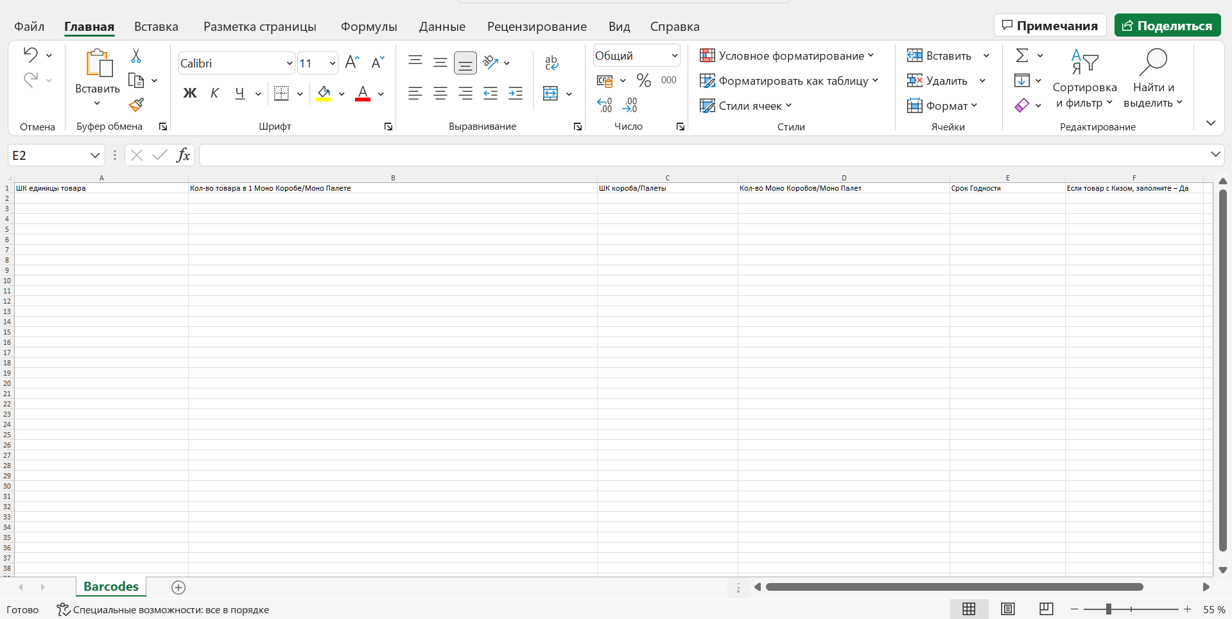
Task: Switch to Page Layout view in status bar
Action: click(x=1007, y=609)
